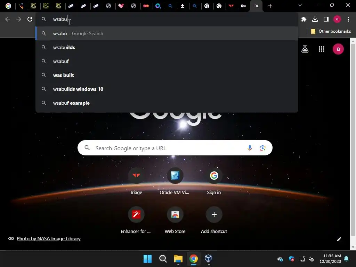
Task: Switch to the Downloads tab with arrow favicon
Action: tap(182, 6)
